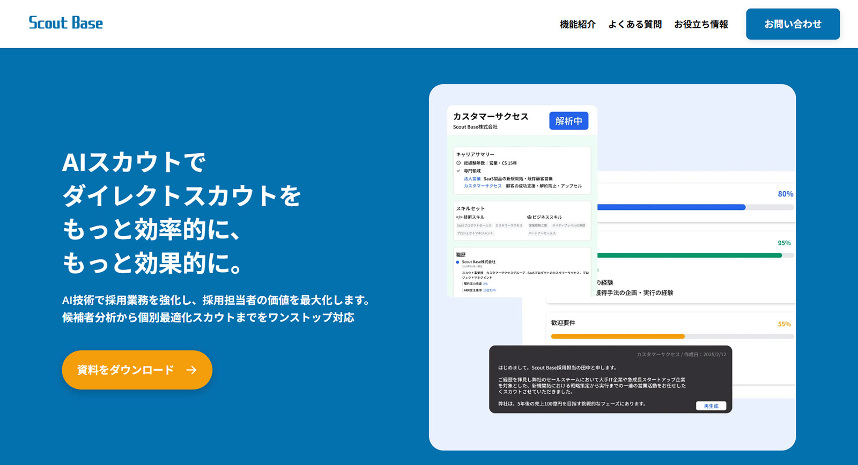Click the スキルセット heading

(x=470, y=208)
